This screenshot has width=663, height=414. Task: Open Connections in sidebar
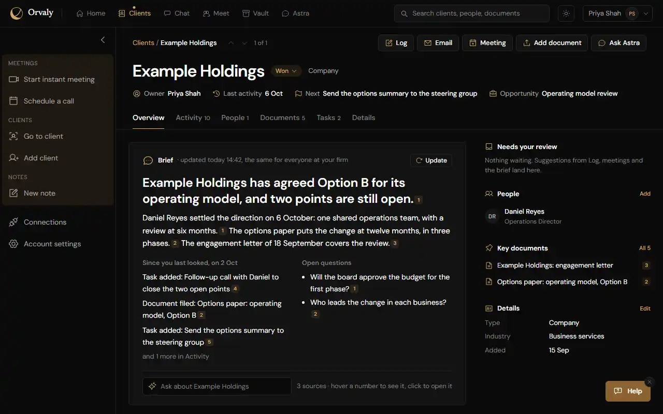click(57, 222)
